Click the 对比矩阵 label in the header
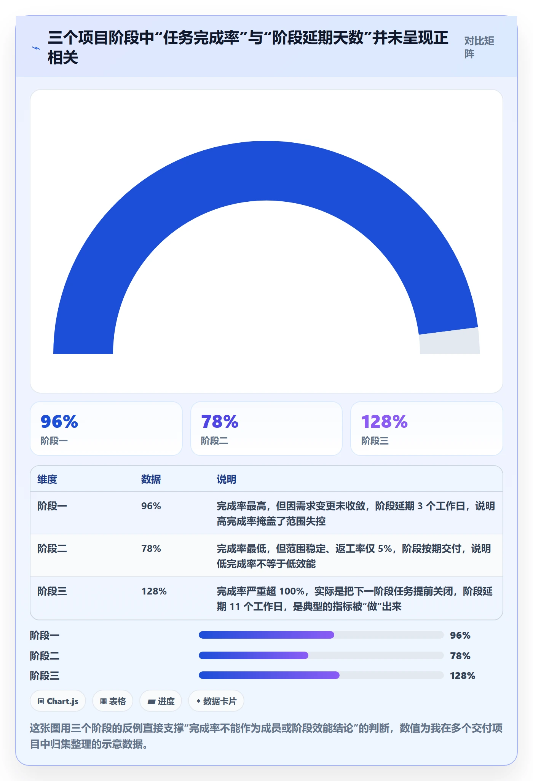Image resolution: width=533 pixels, height=781 pixels. [479, 47]
